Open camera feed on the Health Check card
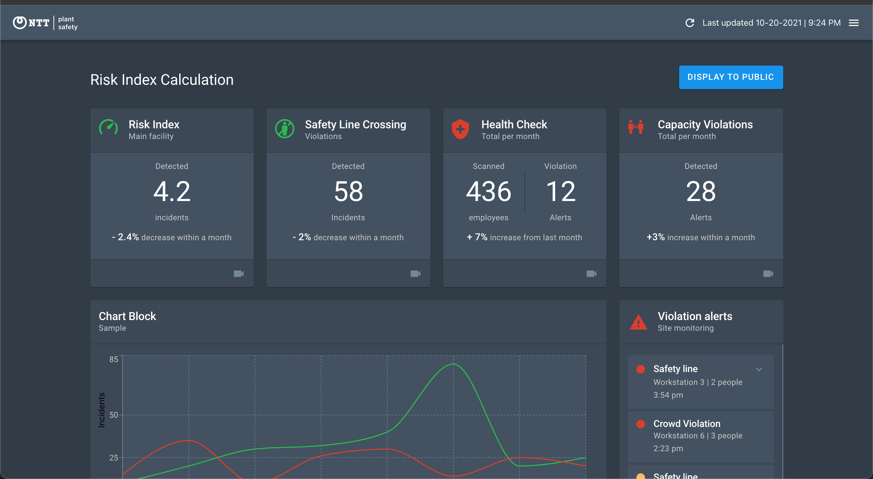Viewport: 873px width, 479px height. [x=592, y=274]
